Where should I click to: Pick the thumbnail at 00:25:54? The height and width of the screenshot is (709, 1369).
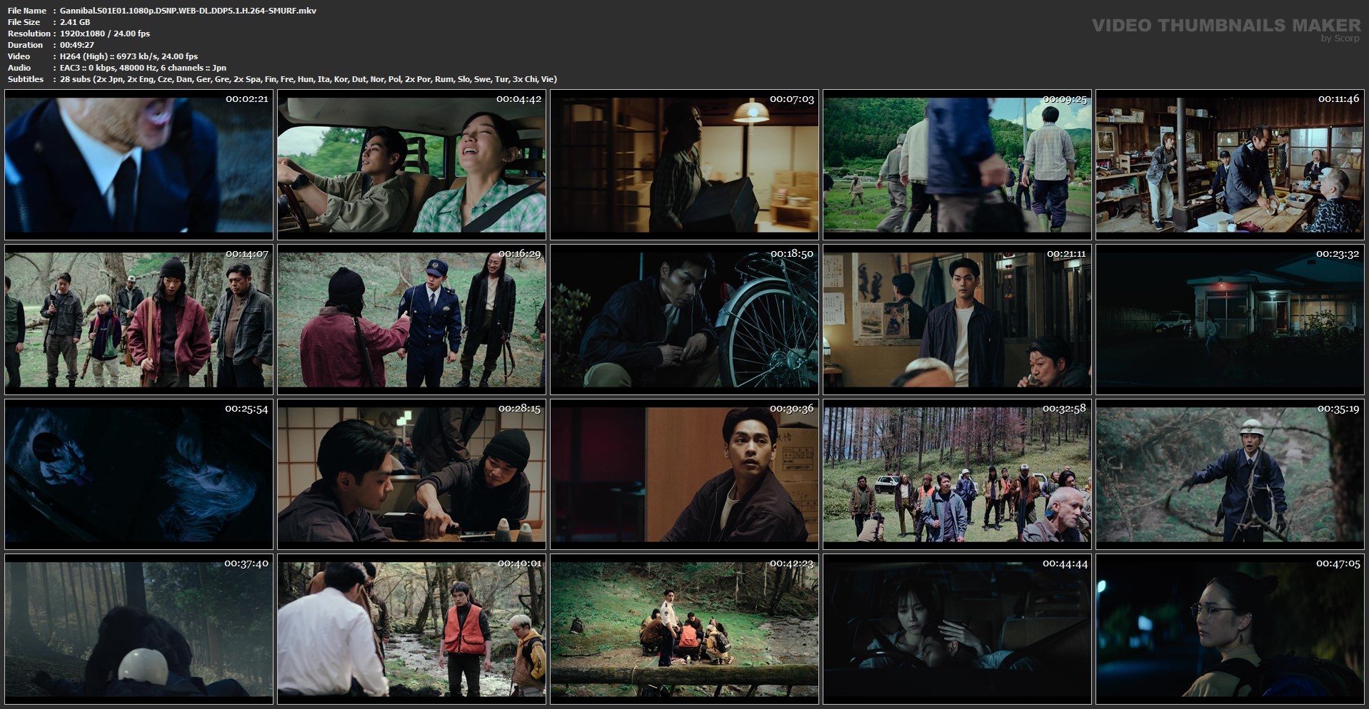click(139, 474)
